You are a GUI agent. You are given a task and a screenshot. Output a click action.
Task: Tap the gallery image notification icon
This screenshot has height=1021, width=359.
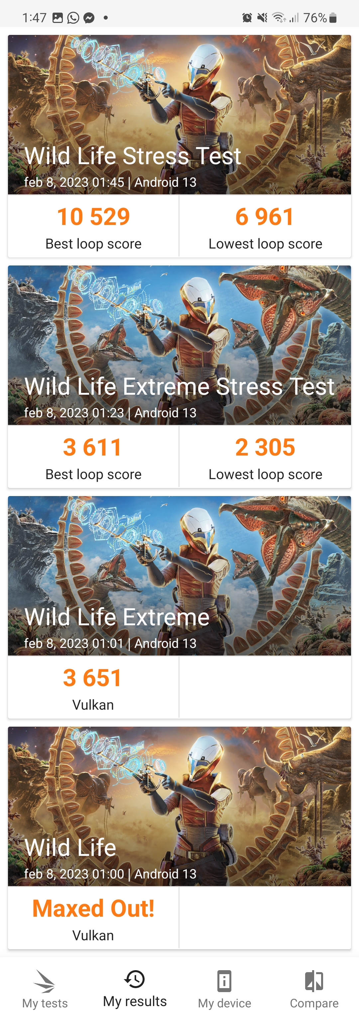[58, 18]
